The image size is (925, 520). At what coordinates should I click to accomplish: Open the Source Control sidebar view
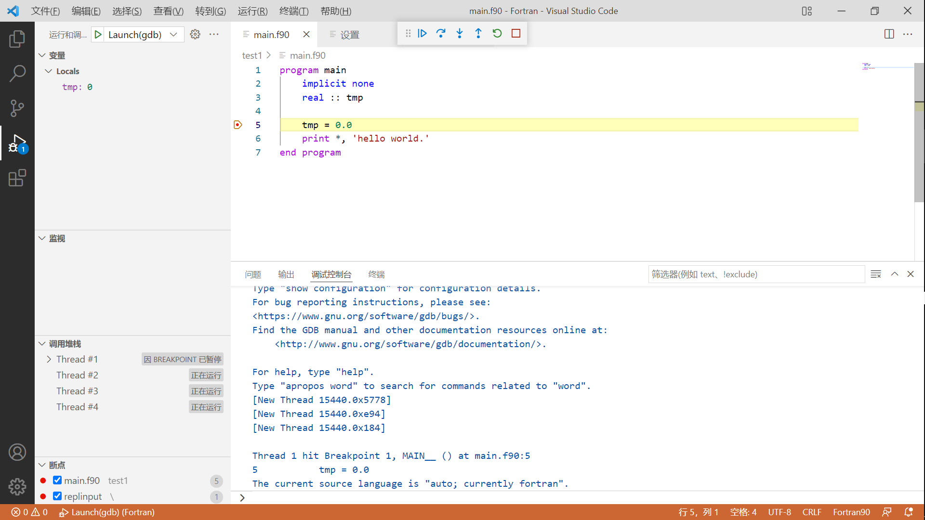17,108
